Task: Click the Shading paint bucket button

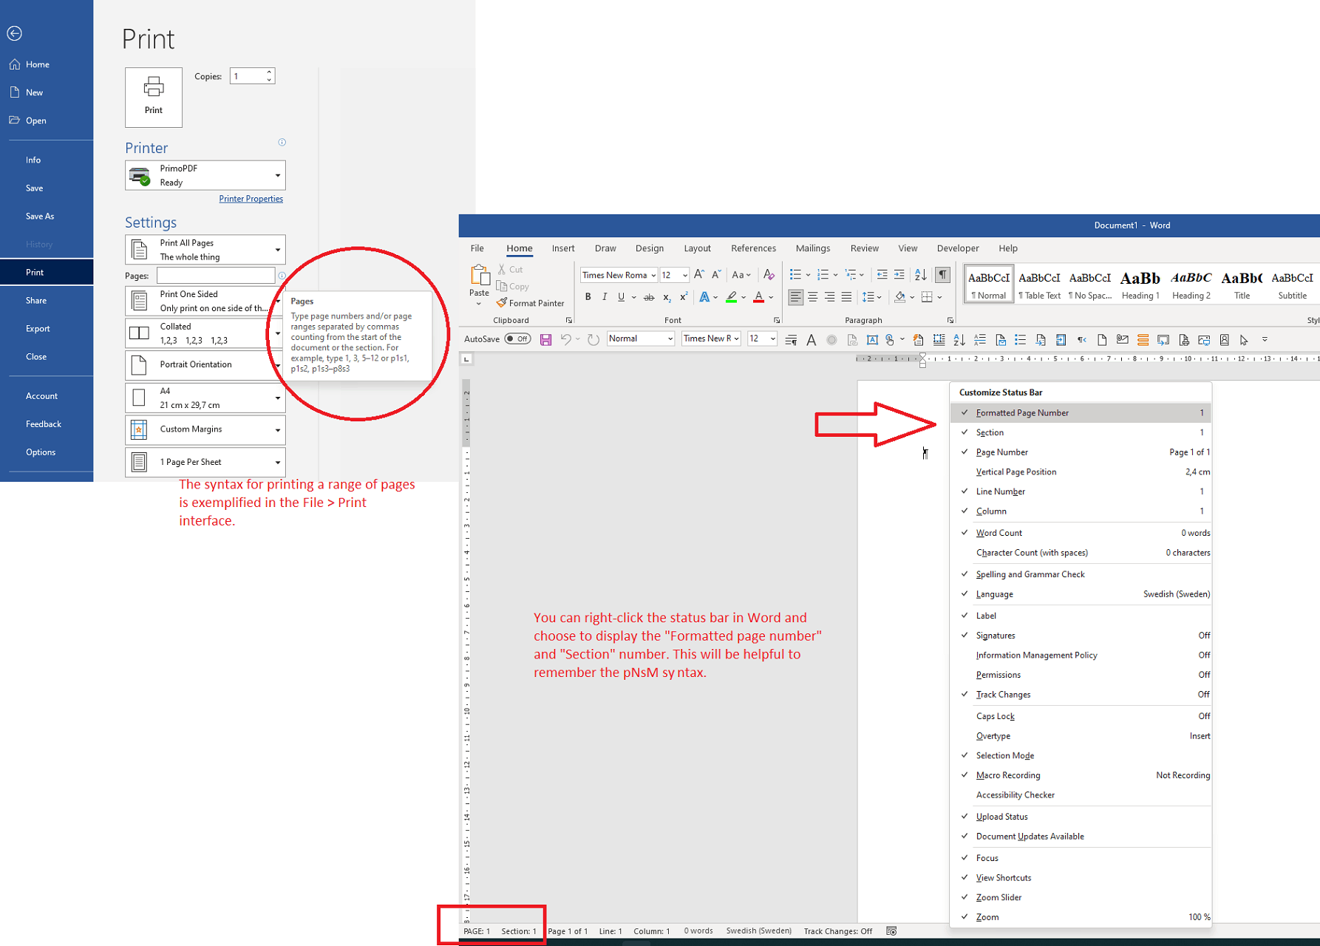Action: pos(899,297)
